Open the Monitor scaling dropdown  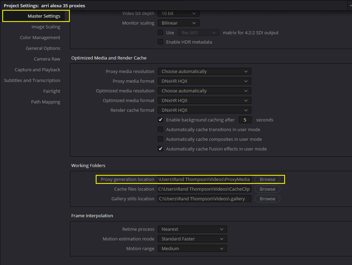(x=178, y=23)
